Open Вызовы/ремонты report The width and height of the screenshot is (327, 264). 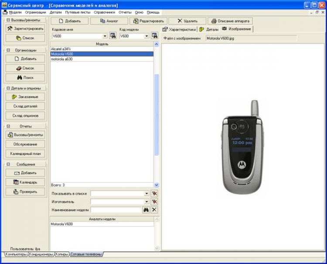pos(25,135)
